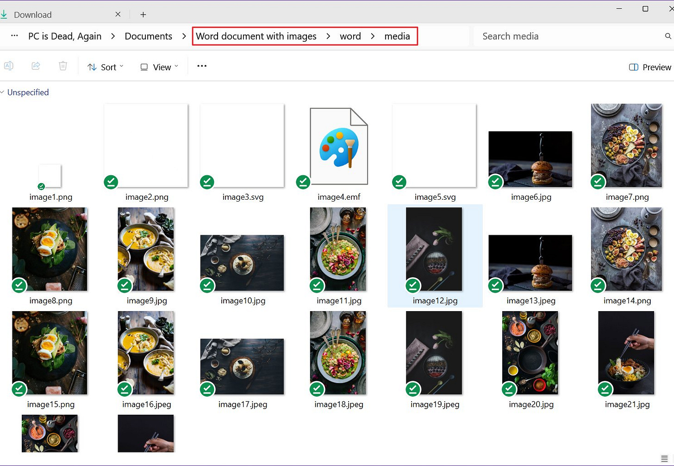
Task: Collapse the Unspecified group
Action: (3, 92)
